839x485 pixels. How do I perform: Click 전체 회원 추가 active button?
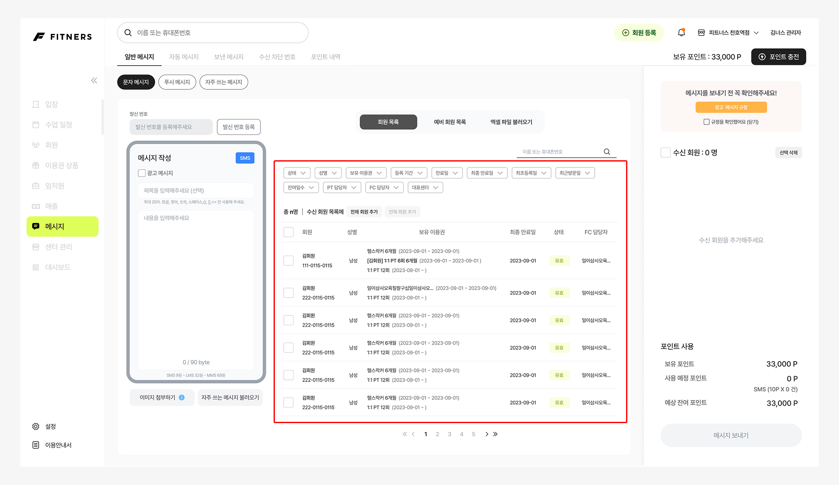pos(364,212)
